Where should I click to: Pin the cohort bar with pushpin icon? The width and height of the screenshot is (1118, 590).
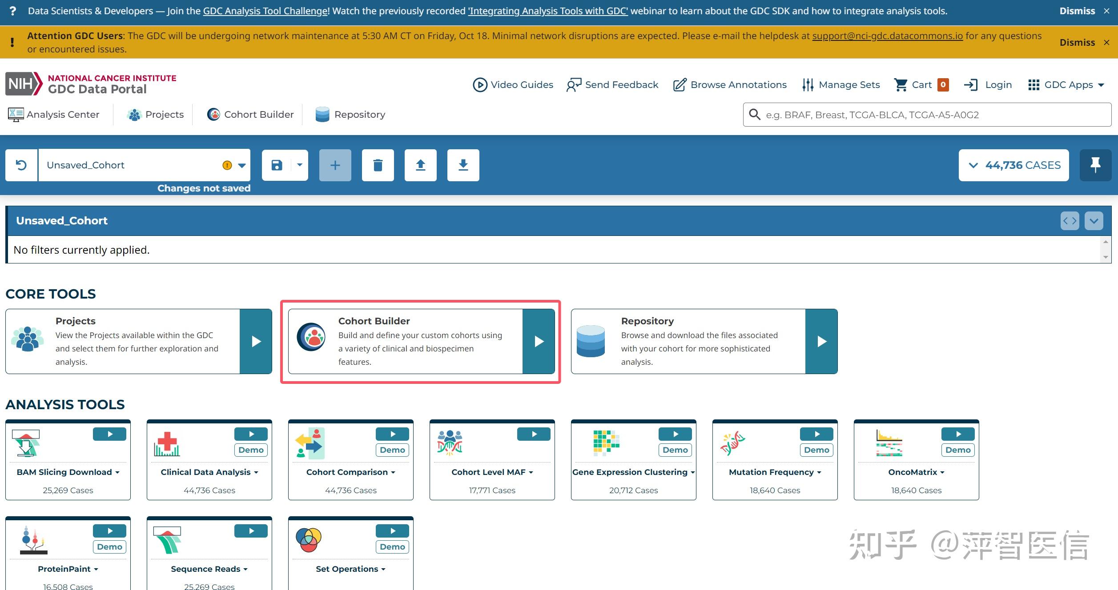[x=1095, y=165]
